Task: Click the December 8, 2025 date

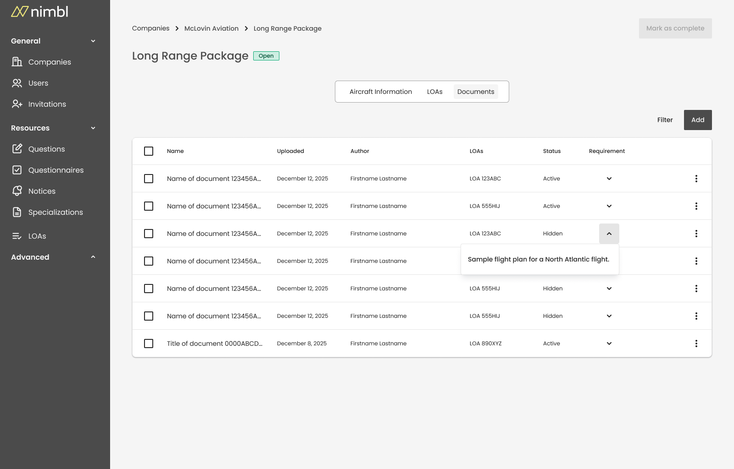Action: tap(302, 344)
